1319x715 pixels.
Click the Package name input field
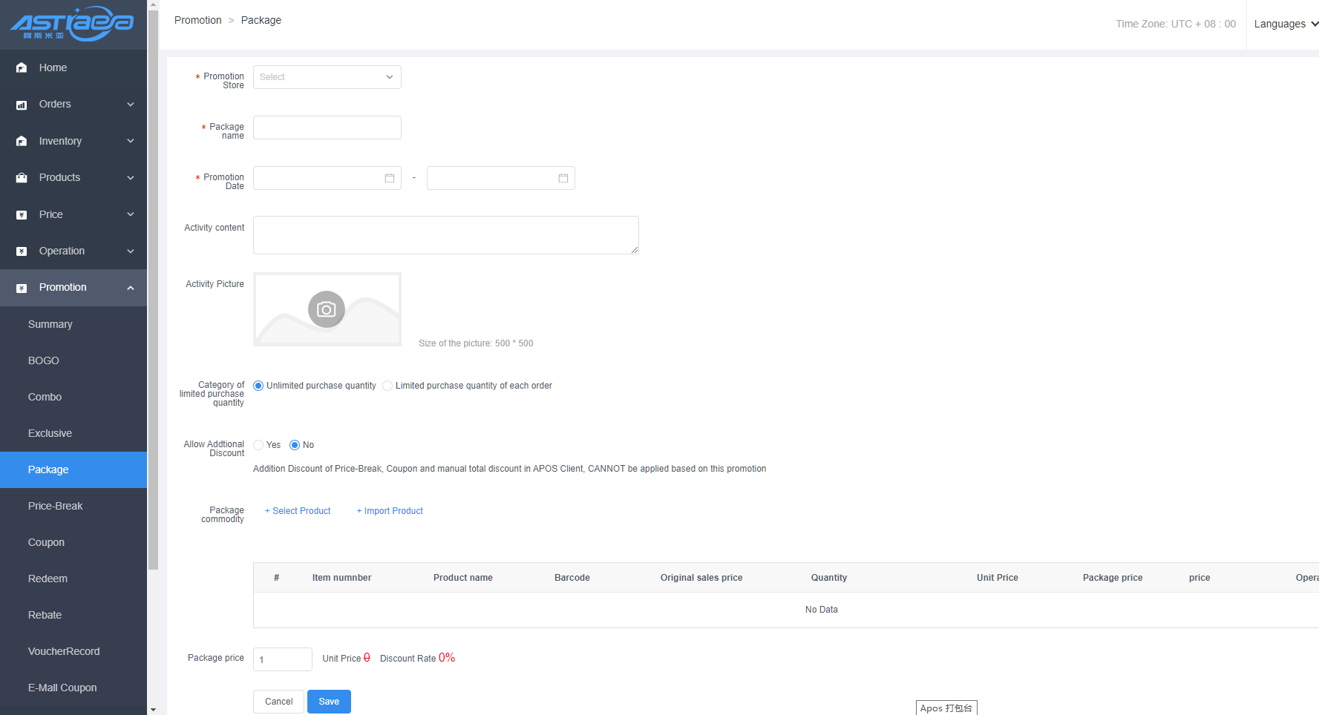pos(327,128)
